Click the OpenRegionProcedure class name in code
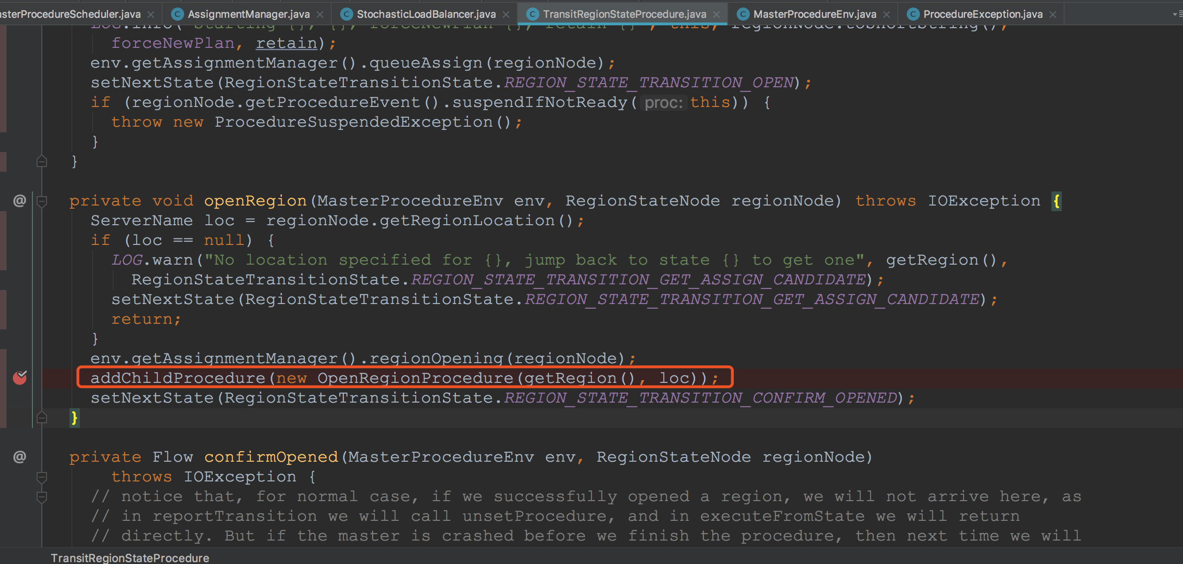Screen dimensions: 1183x564 (415, 378)
